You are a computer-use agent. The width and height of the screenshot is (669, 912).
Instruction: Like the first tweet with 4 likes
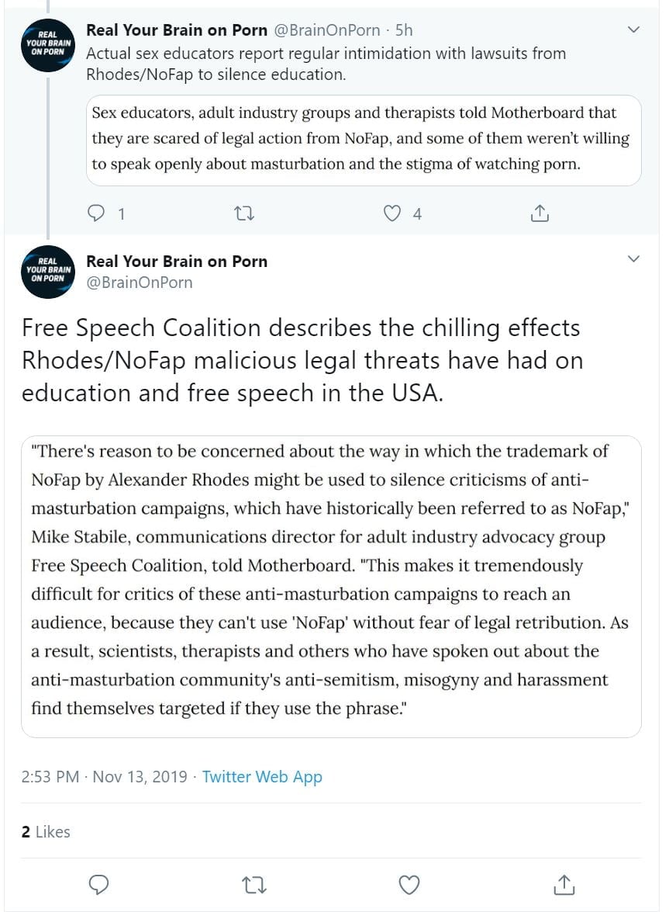[x=393, y=213]
